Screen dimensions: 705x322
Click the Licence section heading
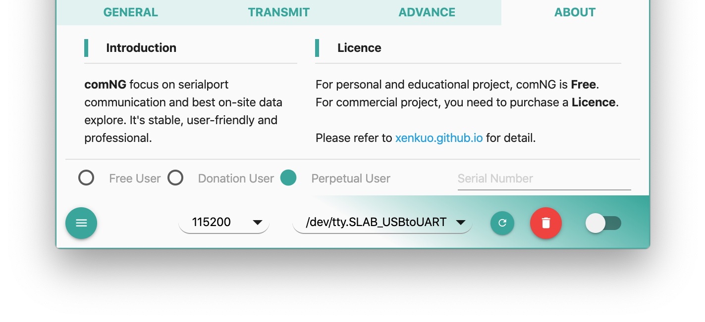click(x=359, y=48)
